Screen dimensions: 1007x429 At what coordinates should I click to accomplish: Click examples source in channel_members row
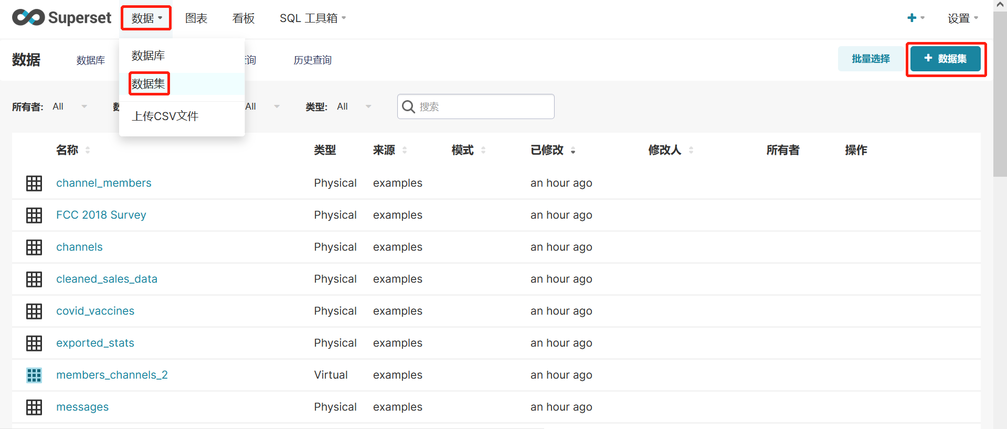point(397,183)
